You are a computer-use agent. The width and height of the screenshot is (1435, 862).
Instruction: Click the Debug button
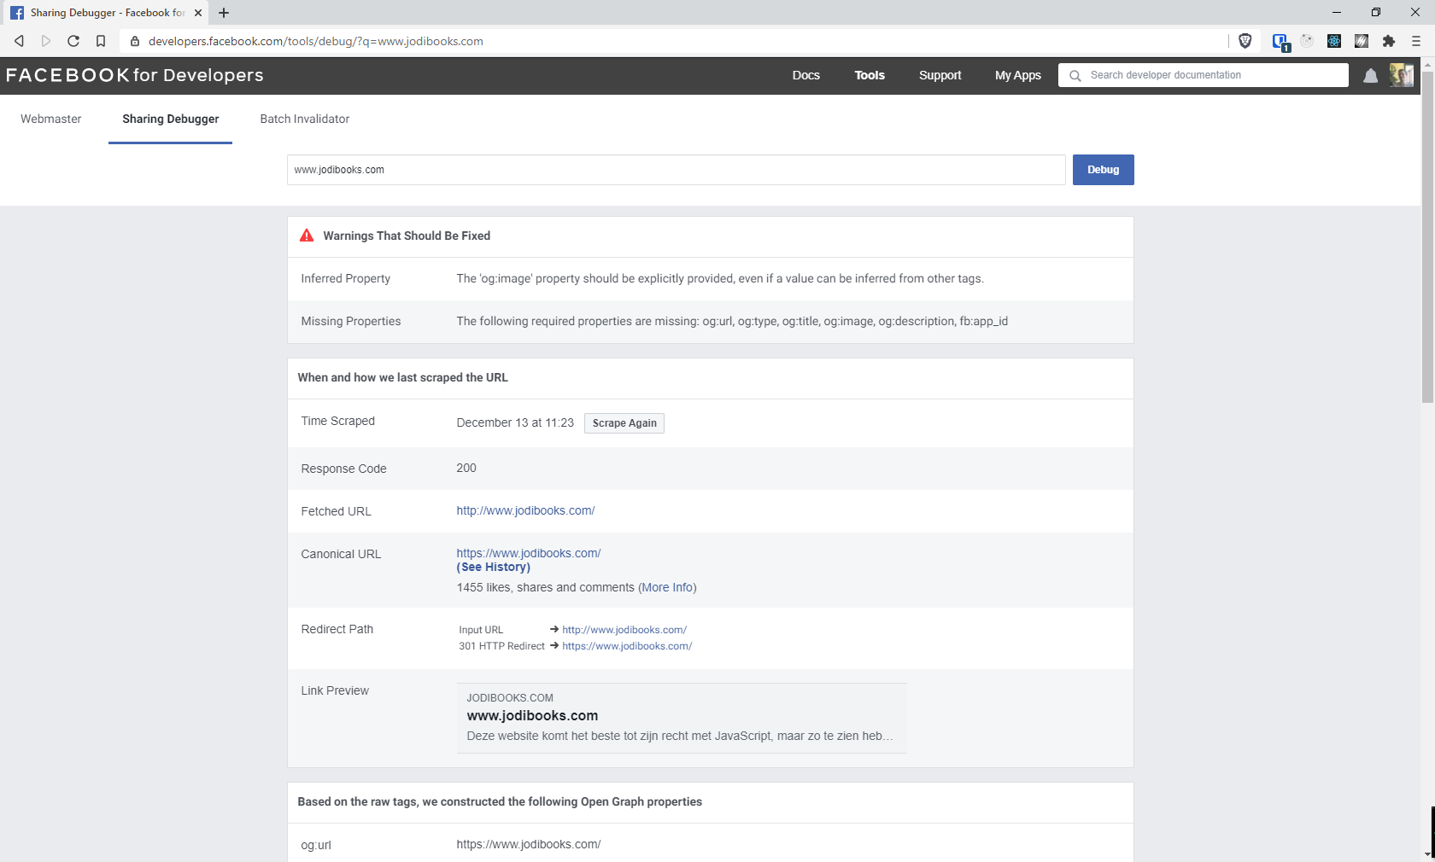click(x=1104, y=170)
